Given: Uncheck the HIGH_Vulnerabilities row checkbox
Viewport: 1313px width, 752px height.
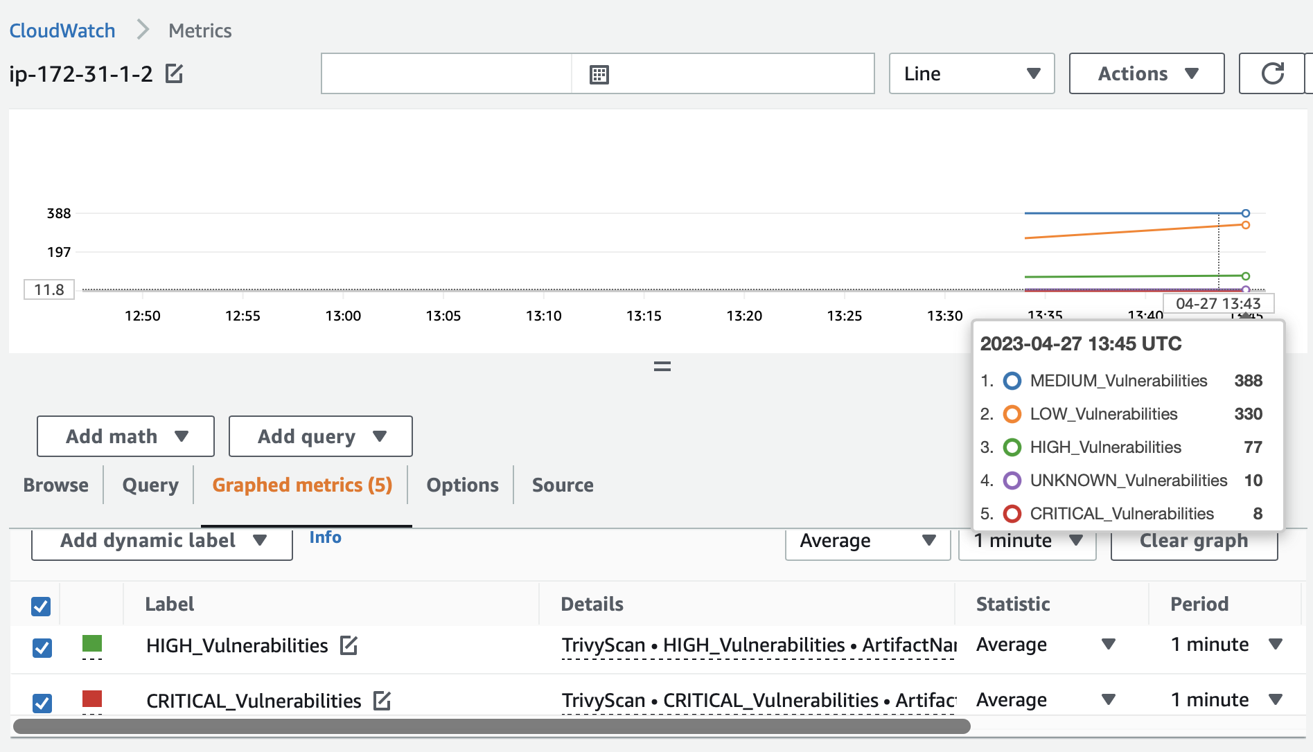Looking at the screenshot, I should coord(42,648).
